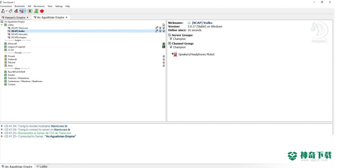This screenshot has height=168, width=338.
Task: Click the Connect toolbar icon
Action: pos(3,11)
